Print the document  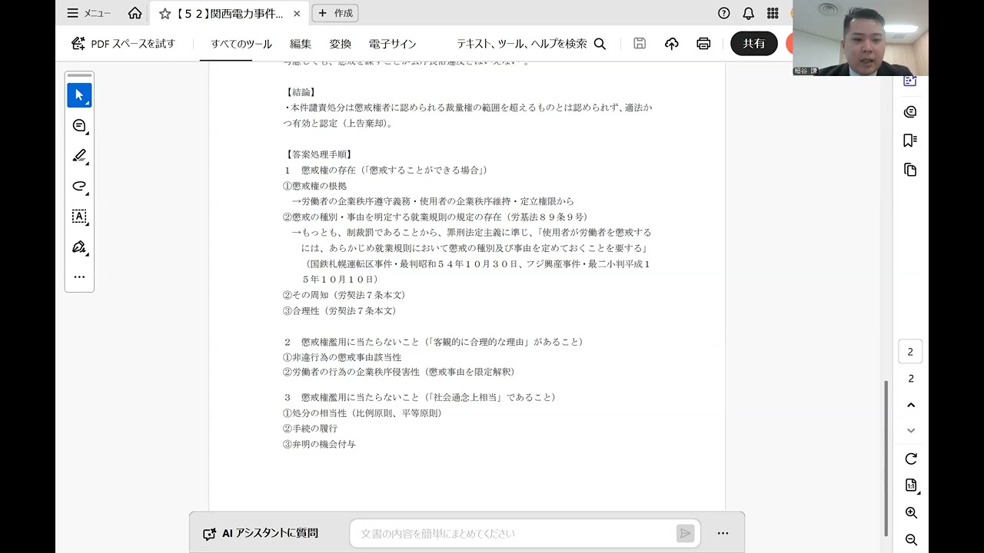point(703,44)
